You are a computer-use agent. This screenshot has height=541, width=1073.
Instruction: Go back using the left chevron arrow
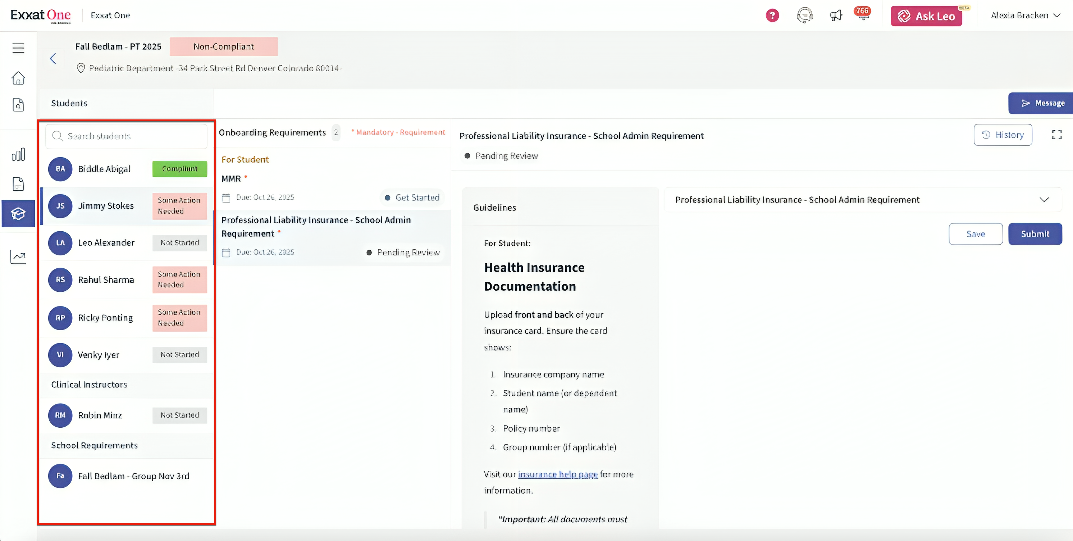coord(53,58)
